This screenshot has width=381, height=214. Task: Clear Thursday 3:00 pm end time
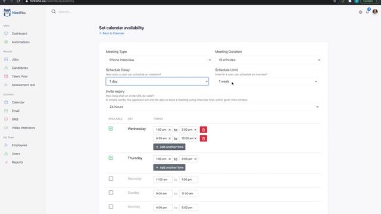(195, 159)
